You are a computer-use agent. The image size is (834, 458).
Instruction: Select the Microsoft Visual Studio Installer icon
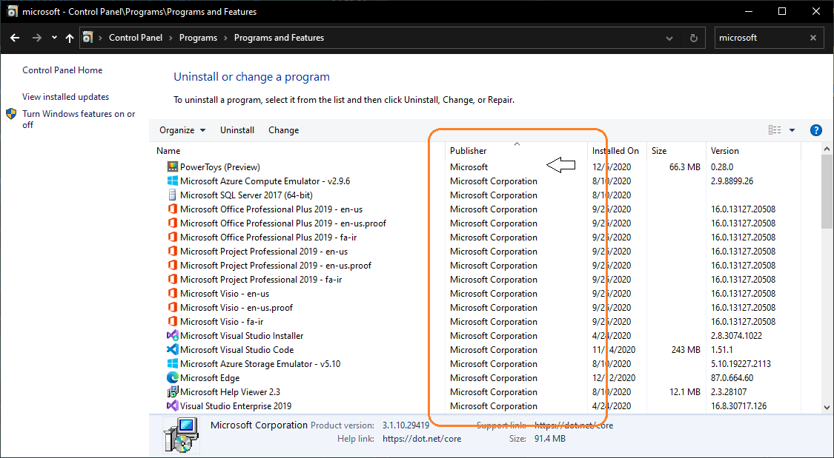click(x=172, y=335)
